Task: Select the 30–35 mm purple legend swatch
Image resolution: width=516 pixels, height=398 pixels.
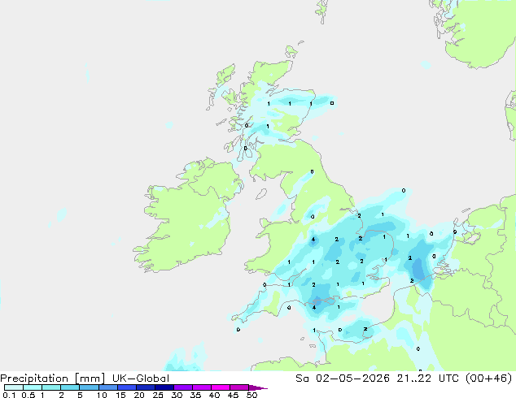Action: click(x=182, y=387)
